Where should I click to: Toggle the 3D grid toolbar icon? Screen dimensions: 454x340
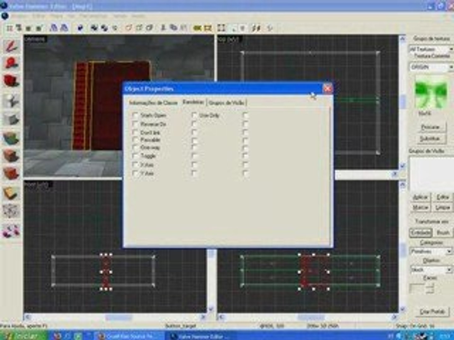click(19, 28)
